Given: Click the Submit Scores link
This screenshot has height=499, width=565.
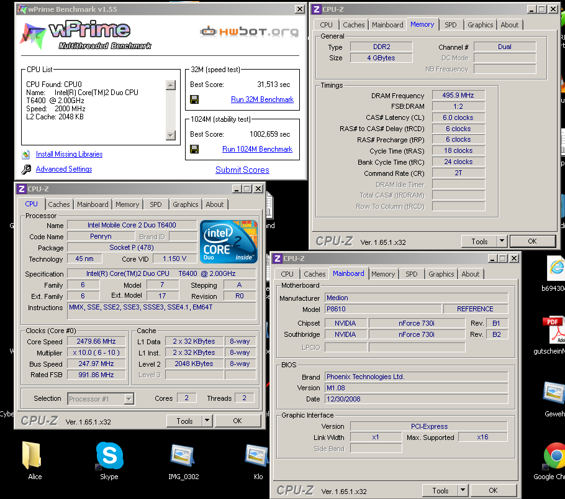Looking at the screenshot, I should tap(242, 170).
